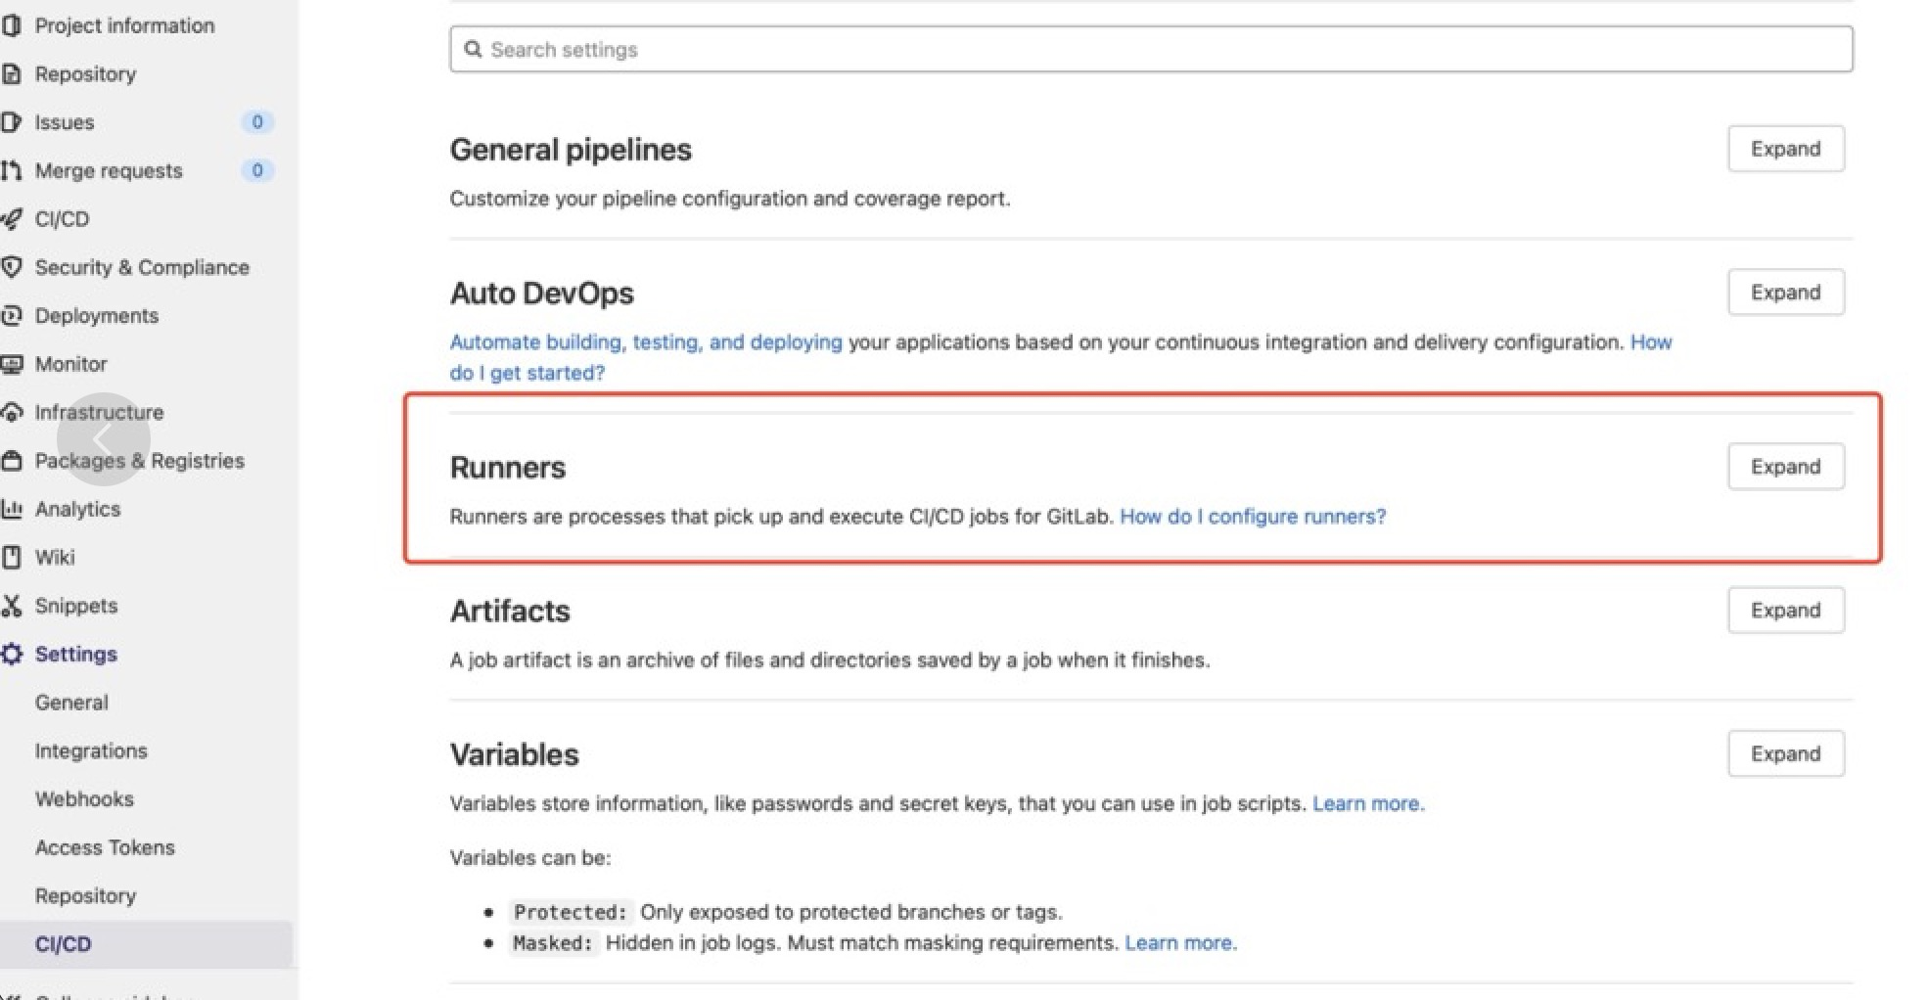The width and height of the screenshot is (1928, 1000).
Task: Click the Settings gear icon
Action: [x=11, y=654]
